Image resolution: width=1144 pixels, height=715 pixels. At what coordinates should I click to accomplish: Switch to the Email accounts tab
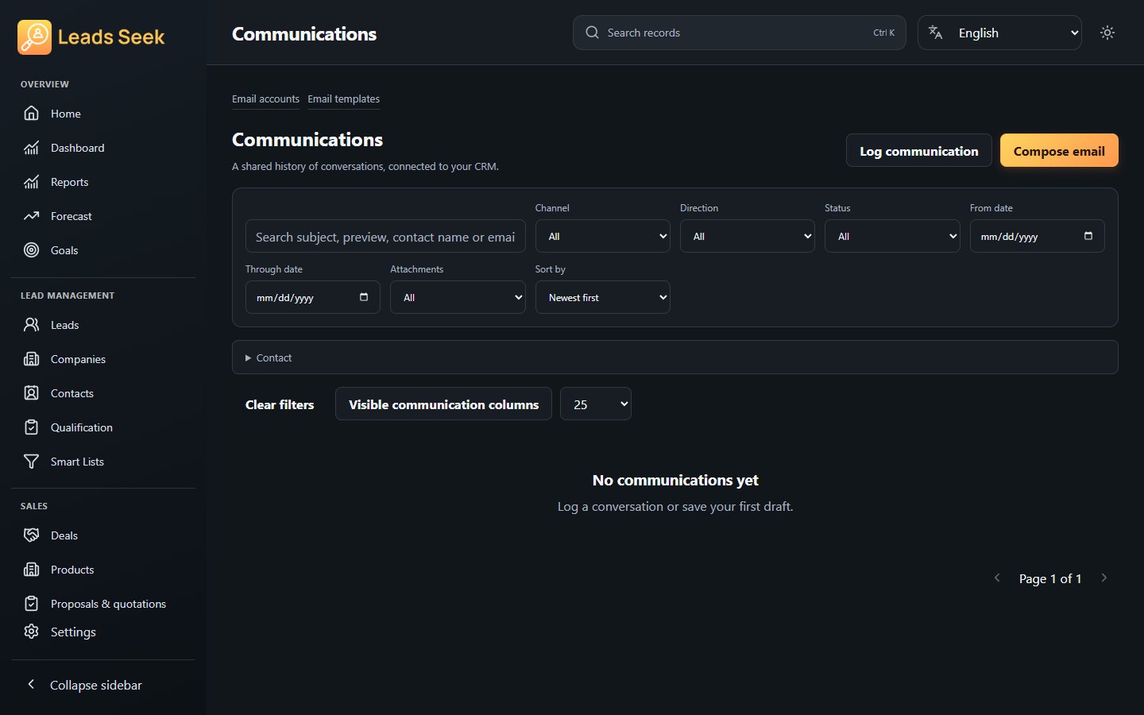pos(265,99)
